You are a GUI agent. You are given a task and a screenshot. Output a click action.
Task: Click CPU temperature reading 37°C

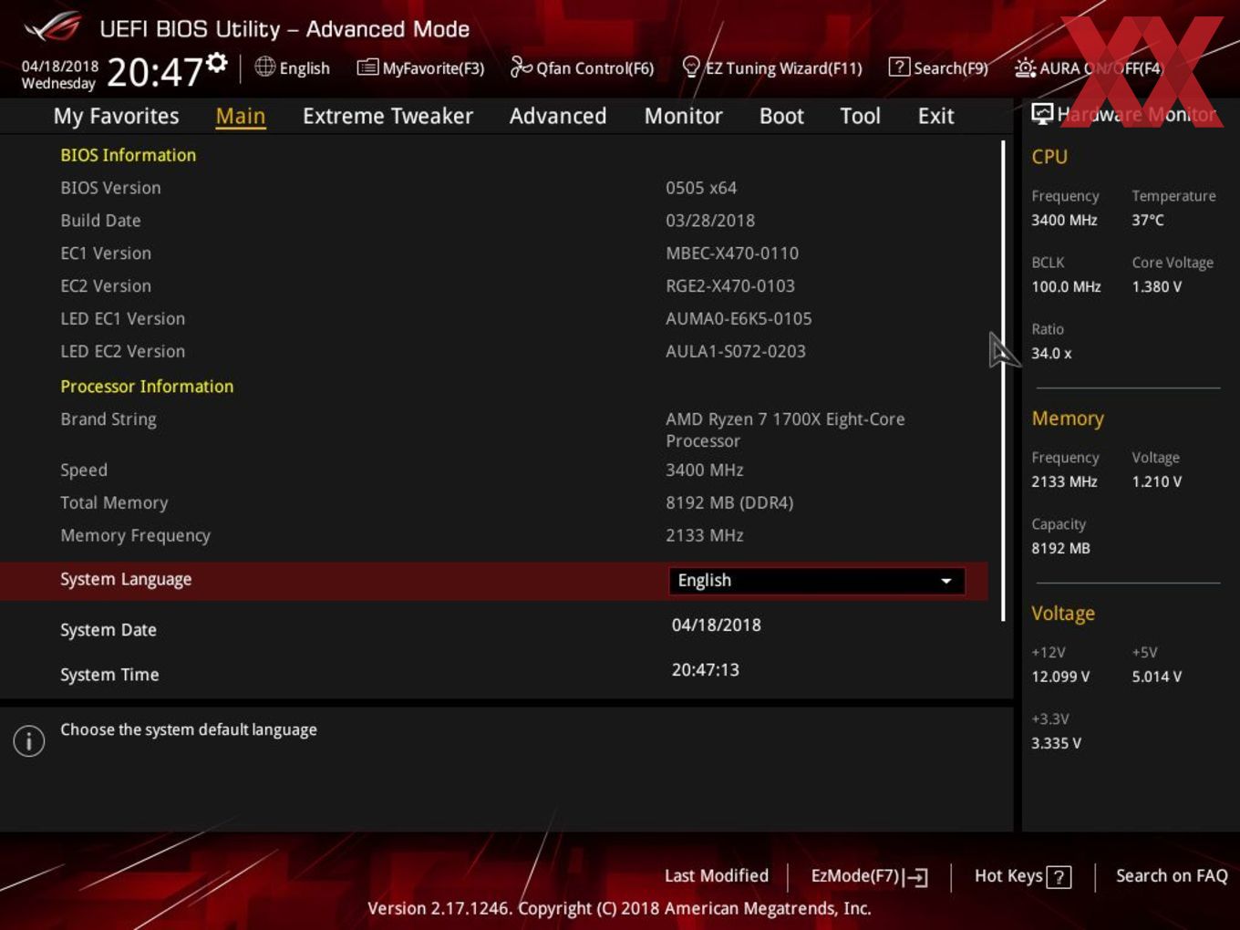coord(1148,220)
